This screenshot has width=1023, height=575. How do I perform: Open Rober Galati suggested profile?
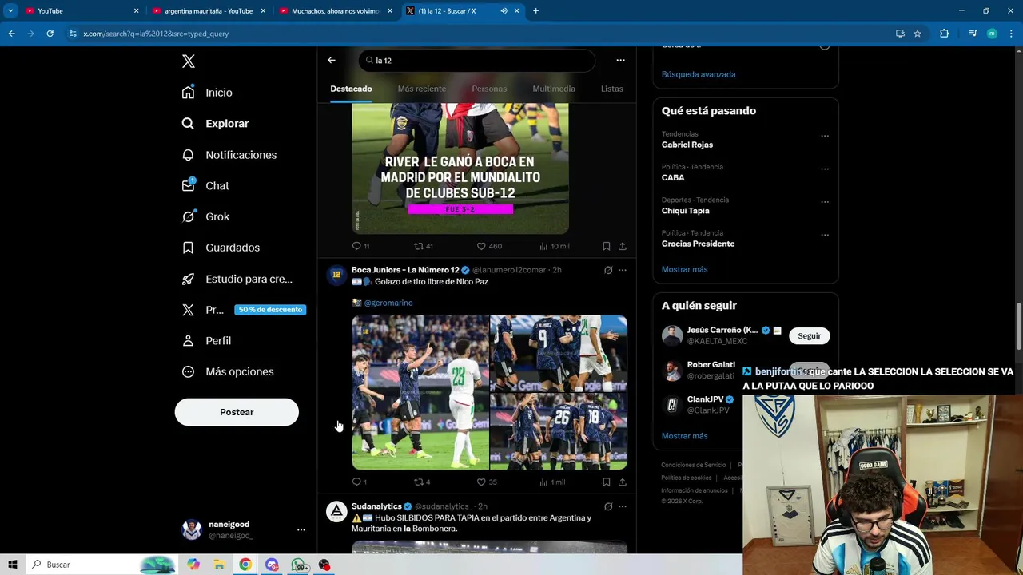711,365
